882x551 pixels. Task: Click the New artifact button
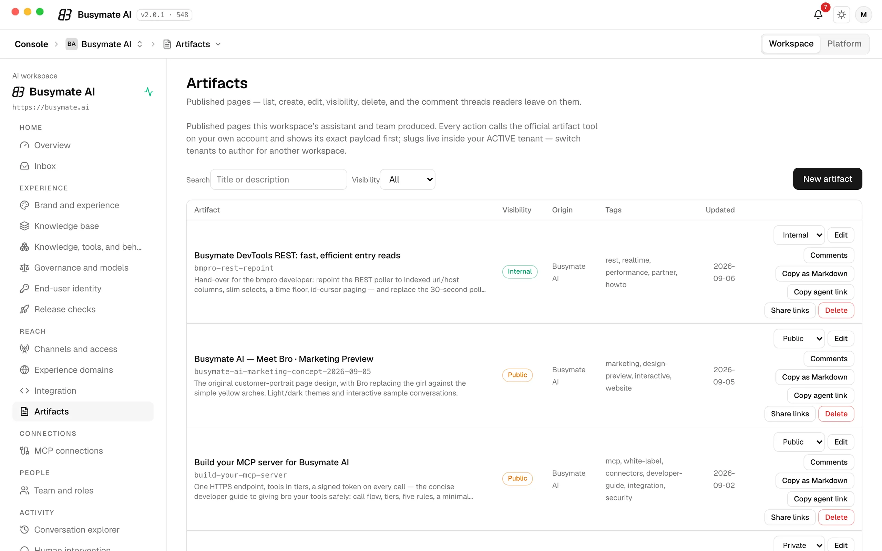827,179
